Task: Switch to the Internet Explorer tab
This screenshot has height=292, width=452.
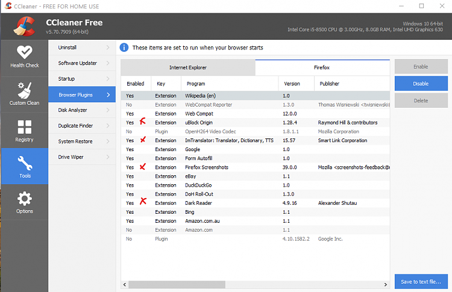Action: tap(188, 67)
